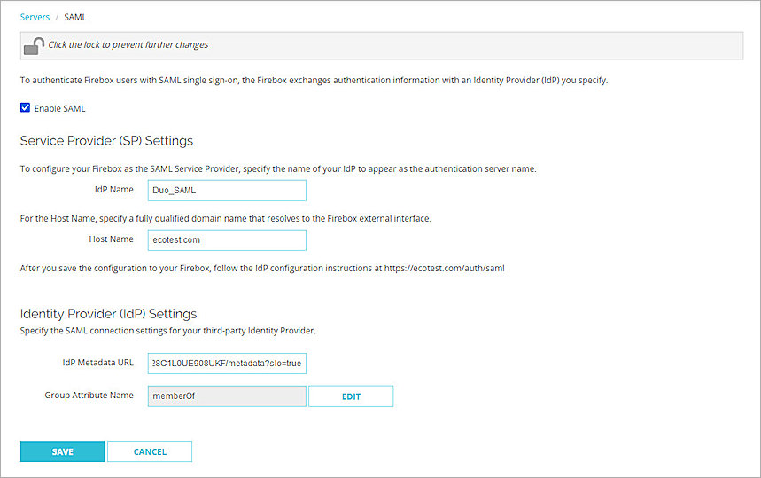Focus the IdP Name field containing Duo_SAML
761x478 pixels.
coord(226,191)
